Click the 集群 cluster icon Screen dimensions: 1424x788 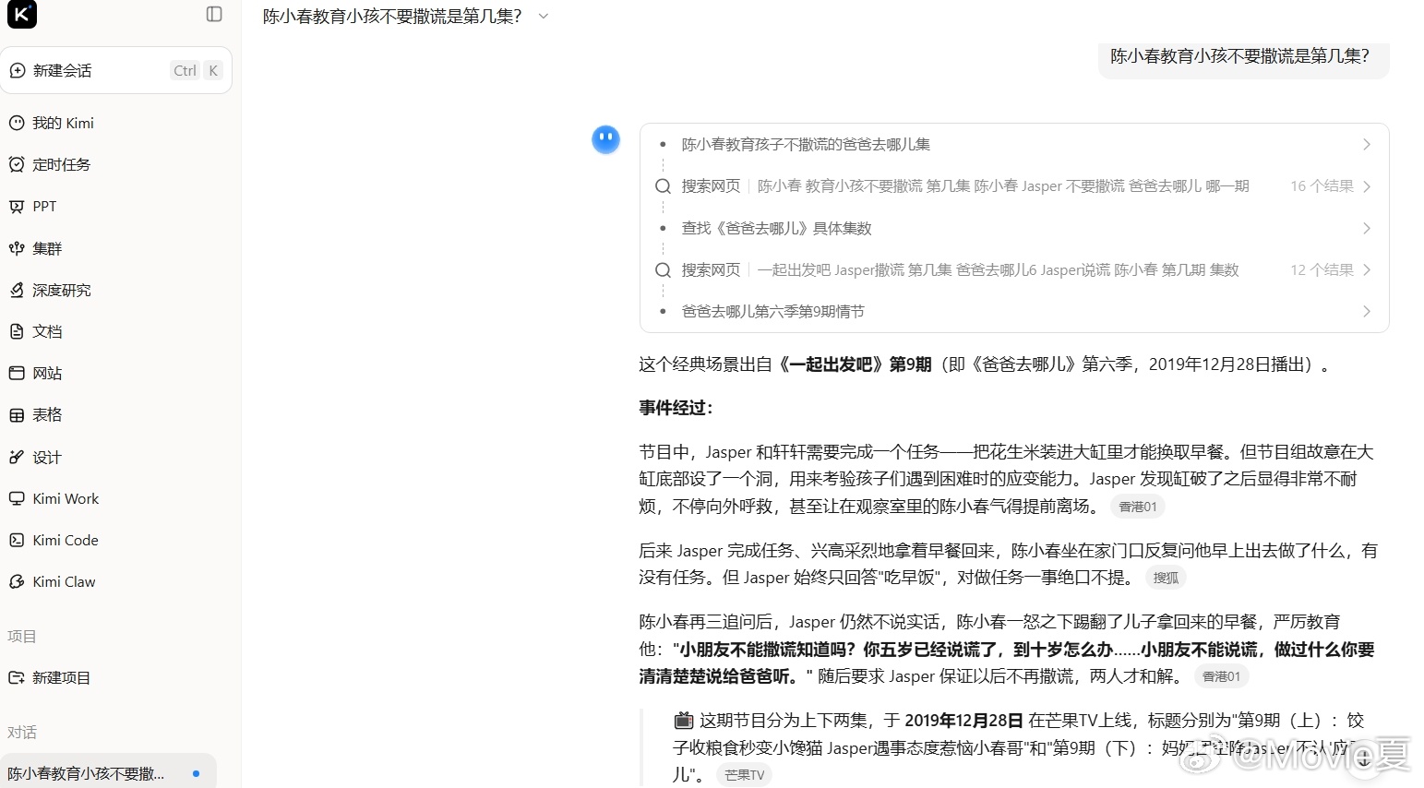pos(17,248)
